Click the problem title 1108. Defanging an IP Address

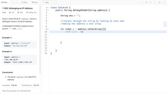pyautogui.click(x=17, y=8)
